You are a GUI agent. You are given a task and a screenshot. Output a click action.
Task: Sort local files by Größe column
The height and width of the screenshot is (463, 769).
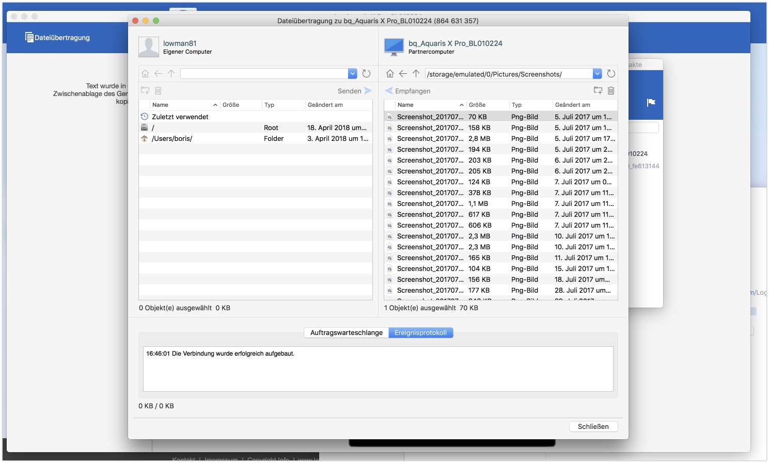pyautogui.click(x=240, y=105)
